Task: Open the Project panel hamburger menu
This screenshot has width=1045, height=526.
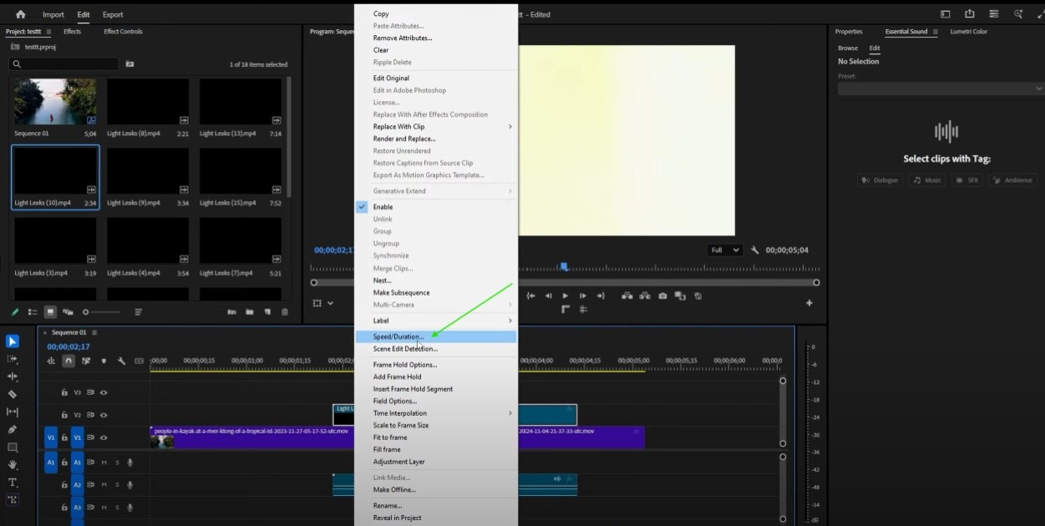Action: point(48,32)
